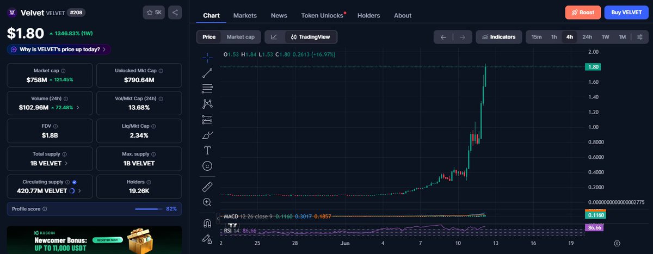Switch chart to Price mode
The width and height of the screenshot is (653, 254).
(209, 37)
